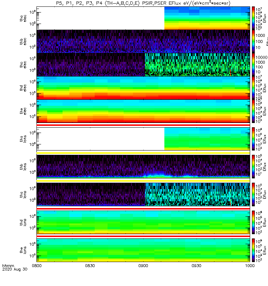Select the 'thc ions' axis label
268x286 pixels.
pyautogui.click(x=23, y=194)
